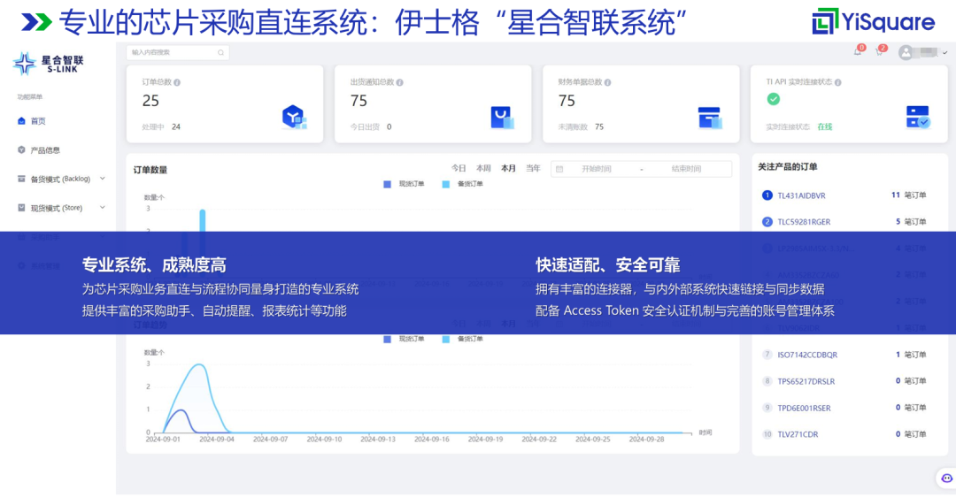Open the cart icon with badge 2

879,52
